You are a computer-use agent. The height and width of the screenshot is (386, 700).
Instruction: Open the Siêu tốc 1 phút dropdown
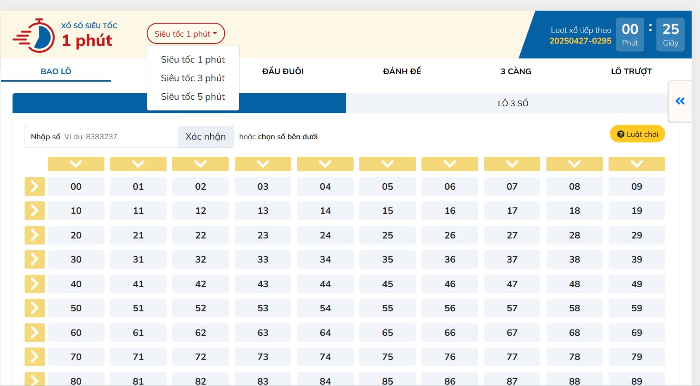click(186, 34)
